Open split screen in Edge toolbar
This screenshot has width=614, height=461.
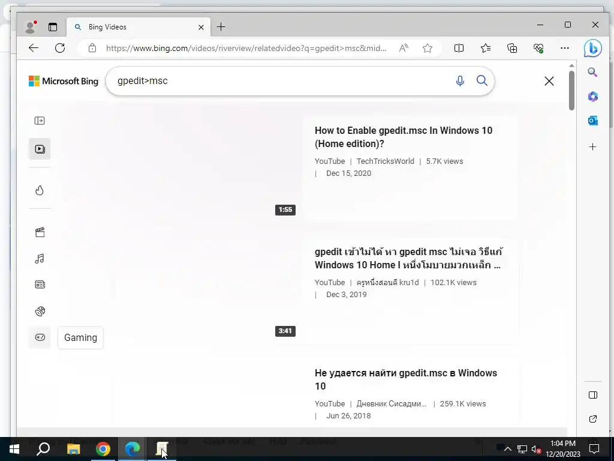coord(459,48)
